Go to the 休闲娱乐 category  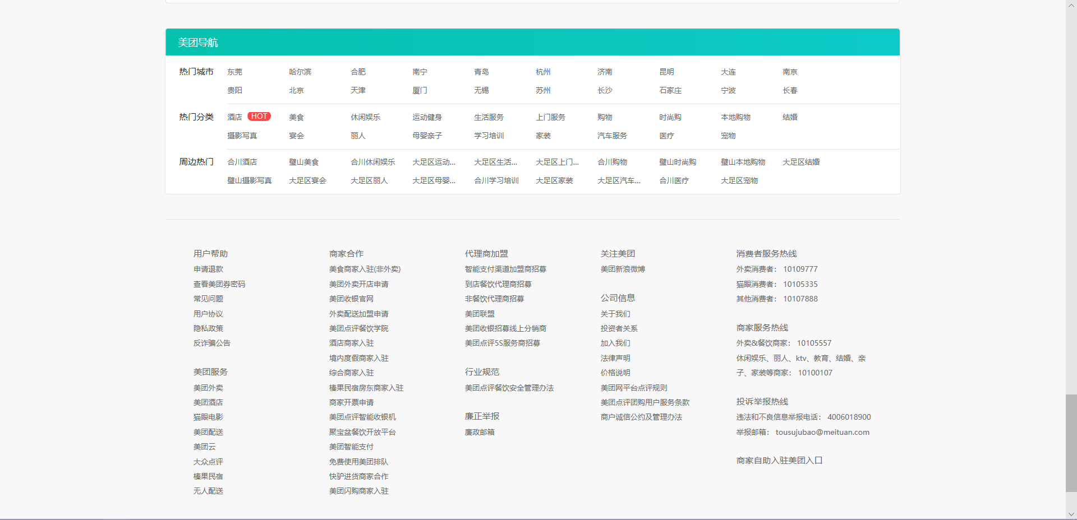click(365, 118)
